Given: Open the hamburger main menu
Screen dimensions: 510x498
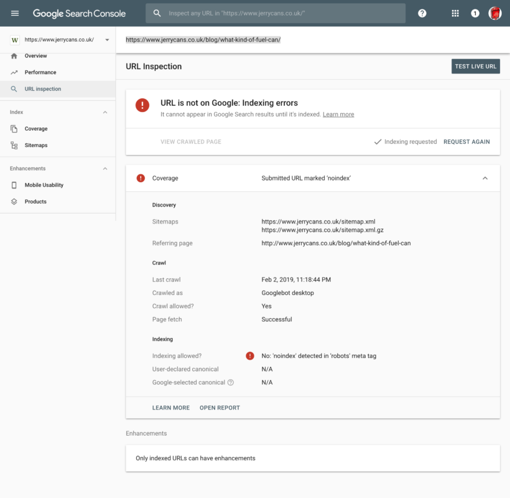Looking at the screenshot, I should click(15, 13).
